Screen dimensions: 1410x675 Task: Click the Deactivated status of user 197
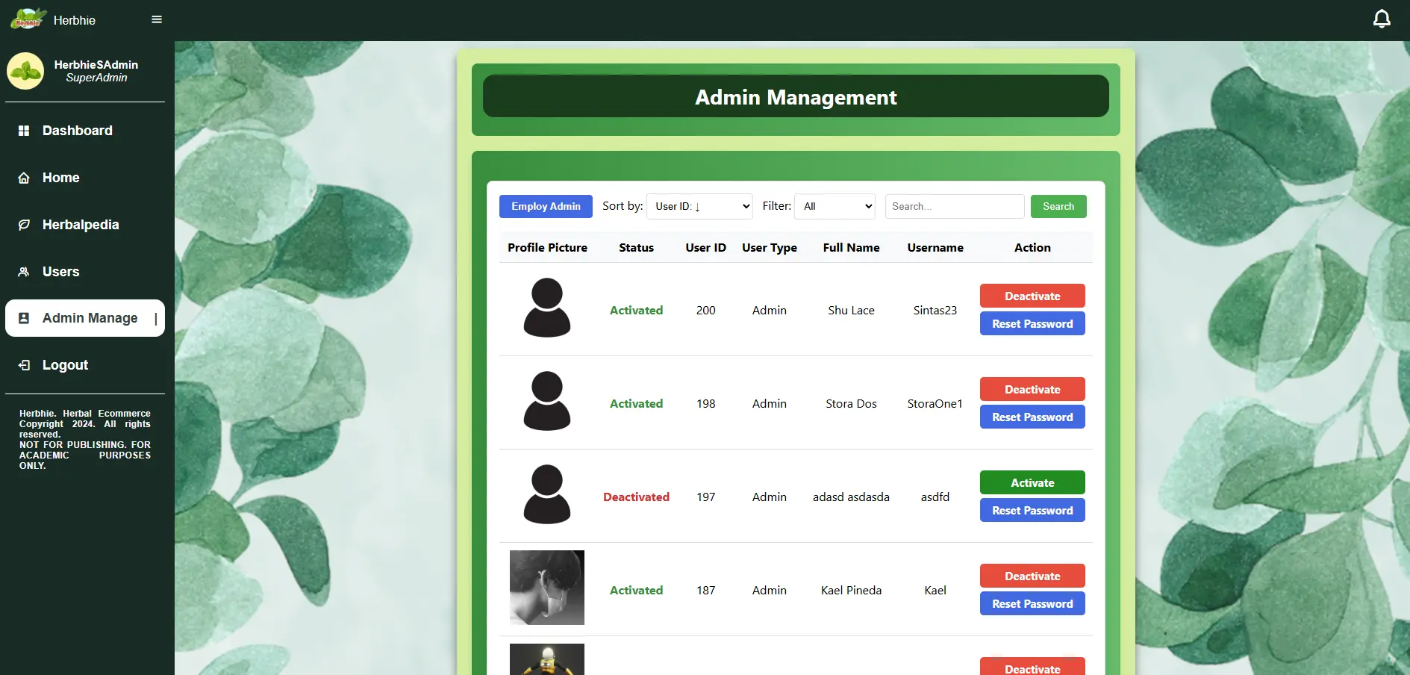(636, 497)
